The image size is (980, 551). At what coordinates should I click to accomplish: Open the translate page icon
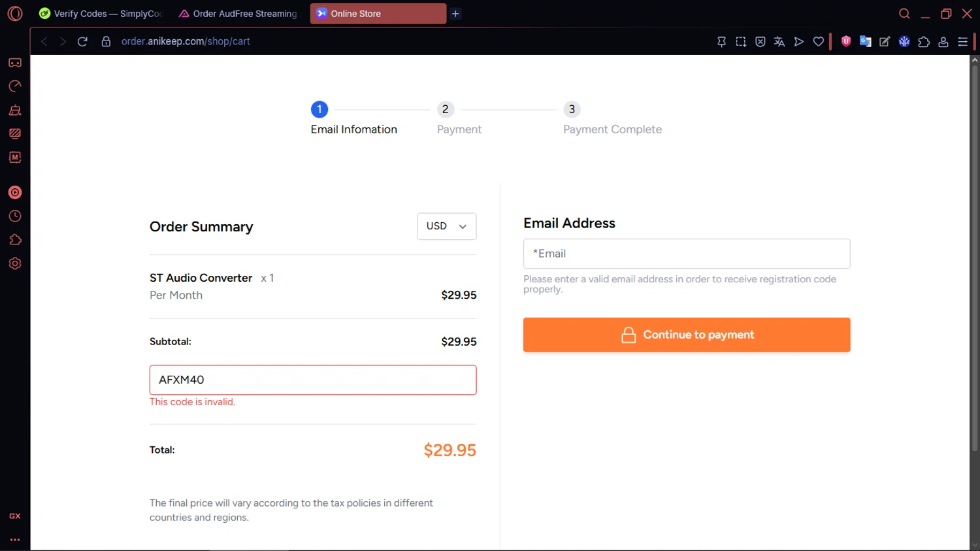(x=779, y=41)
